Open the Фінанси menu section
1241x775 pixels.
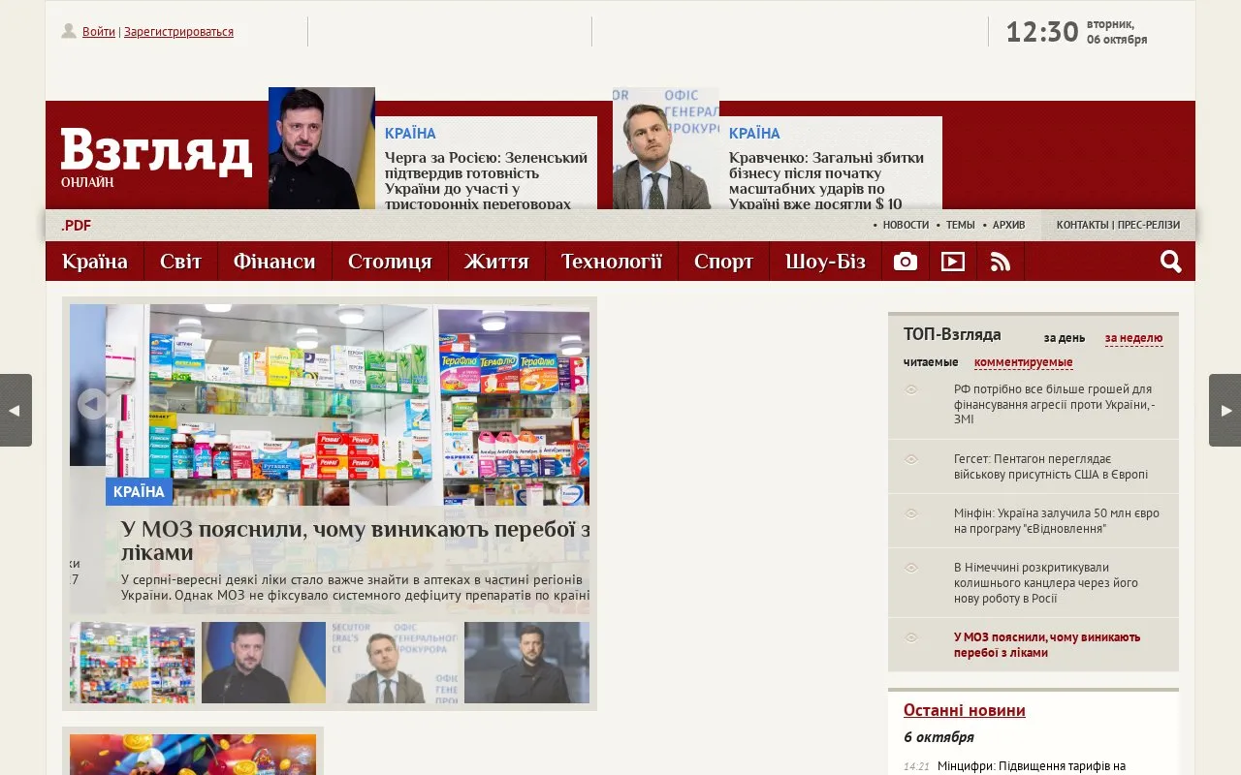275,262
